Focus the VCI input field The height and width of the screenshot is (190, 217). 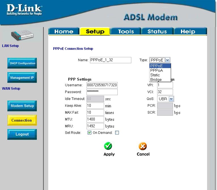pyautogui.click(x=165, y=92)
